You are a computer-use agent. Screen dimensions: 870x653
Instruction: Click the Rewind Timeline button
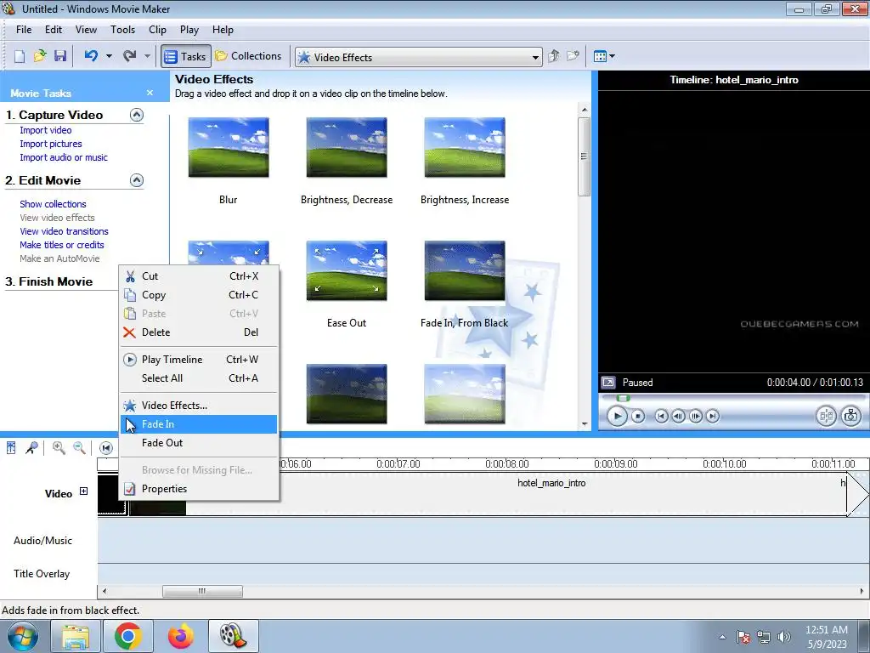pyautogui.click(x=106, y=447)
